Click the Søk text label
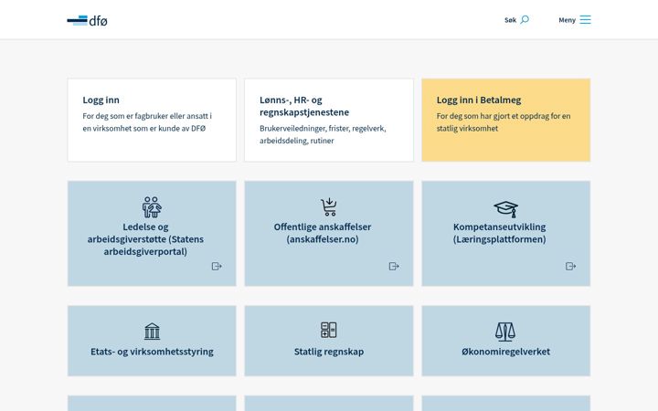The image size is (658, 411). [x=510, y=20]
